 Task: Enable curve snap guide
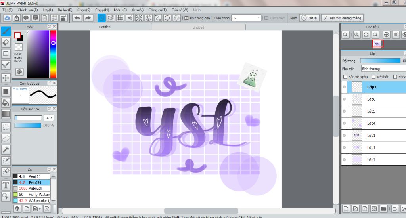(x=158, y=18)
